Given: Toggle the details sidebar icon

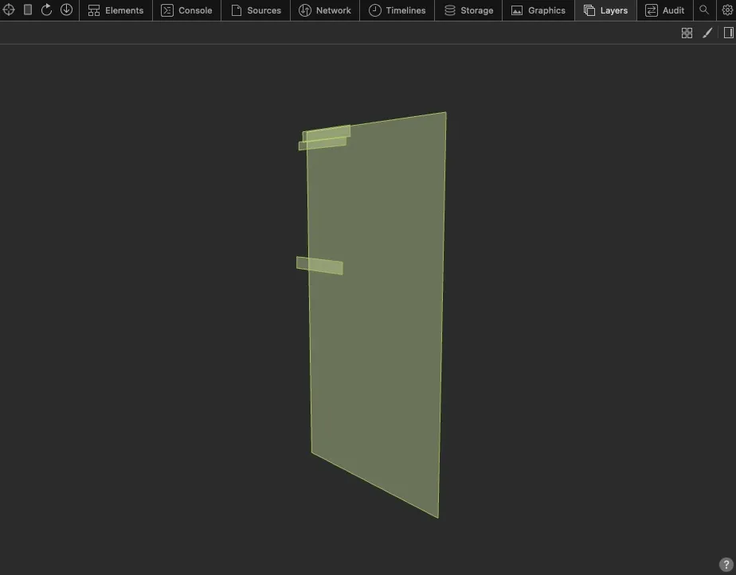Looking at the screenshot, I should click(729, 33).
